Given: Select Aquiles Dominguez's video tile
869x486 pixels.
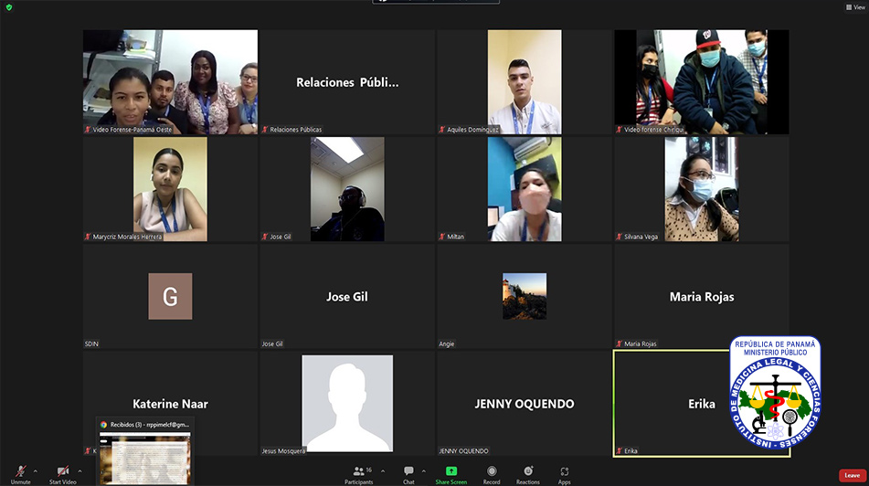Looking at the screenshot, I should 525,82.
